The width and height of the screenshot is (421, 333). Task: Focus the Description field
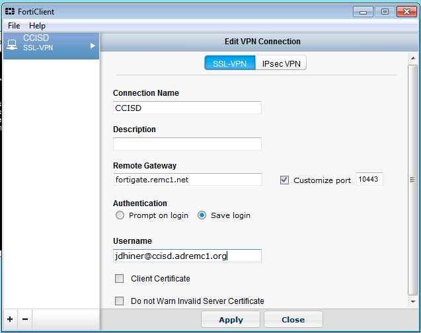(187, 144)
